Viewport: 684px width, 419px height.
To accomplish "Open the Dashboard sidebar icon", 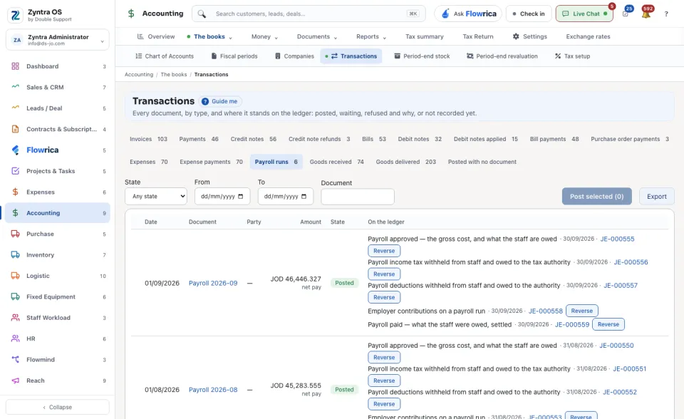I will 15,66.
